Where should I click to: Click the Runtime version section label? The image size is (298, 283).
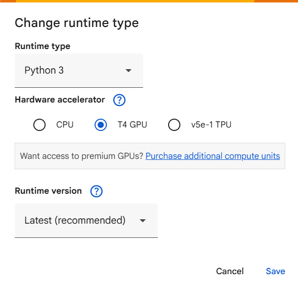[x=48, y=191]
